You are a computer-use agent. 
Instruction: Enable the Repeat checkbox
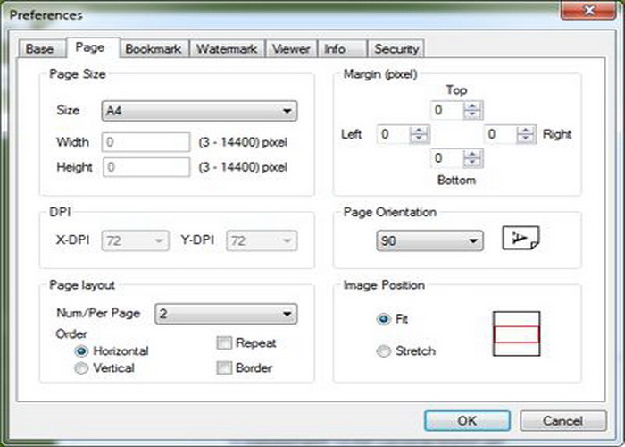(224, 342)
